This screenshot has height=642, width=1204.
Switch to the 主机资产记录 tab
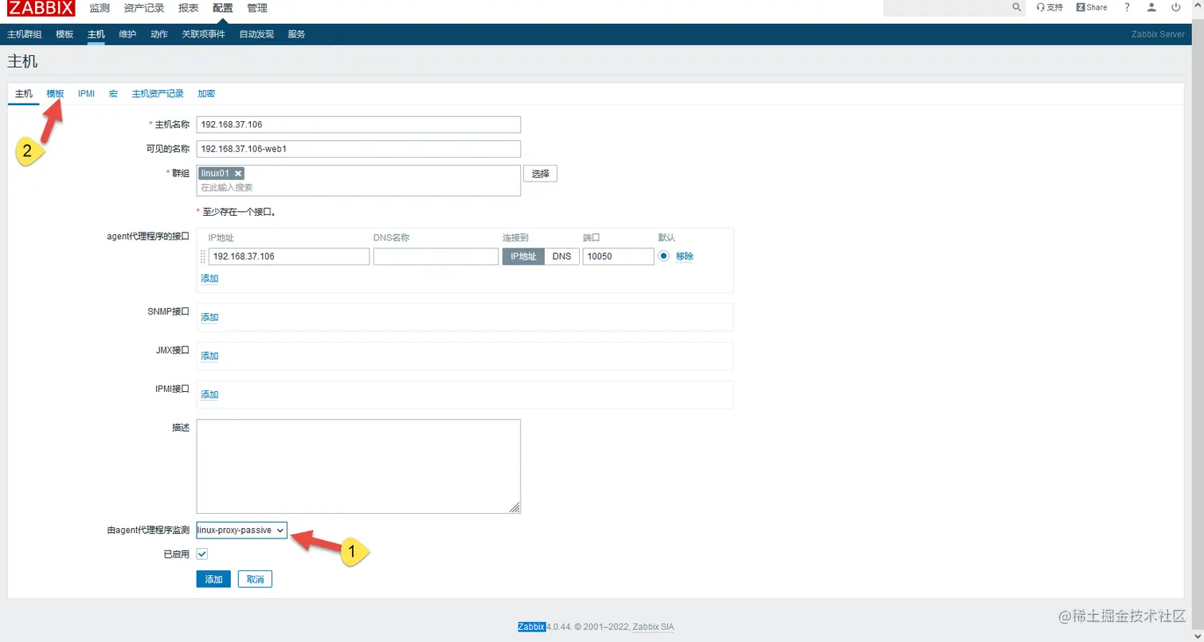pos(158,93)
